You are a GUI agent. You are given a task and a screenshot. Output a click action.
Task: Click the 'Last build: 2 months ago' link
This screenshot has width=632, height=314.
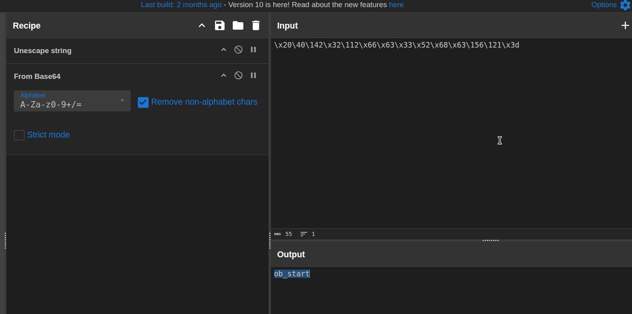point(181,5)
